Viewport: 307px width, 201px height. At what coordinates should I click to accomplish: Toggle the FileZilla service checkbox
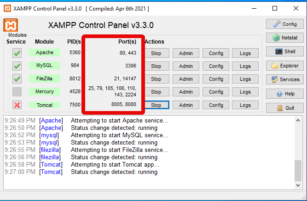pyautogui.click(x=17, y=79)
